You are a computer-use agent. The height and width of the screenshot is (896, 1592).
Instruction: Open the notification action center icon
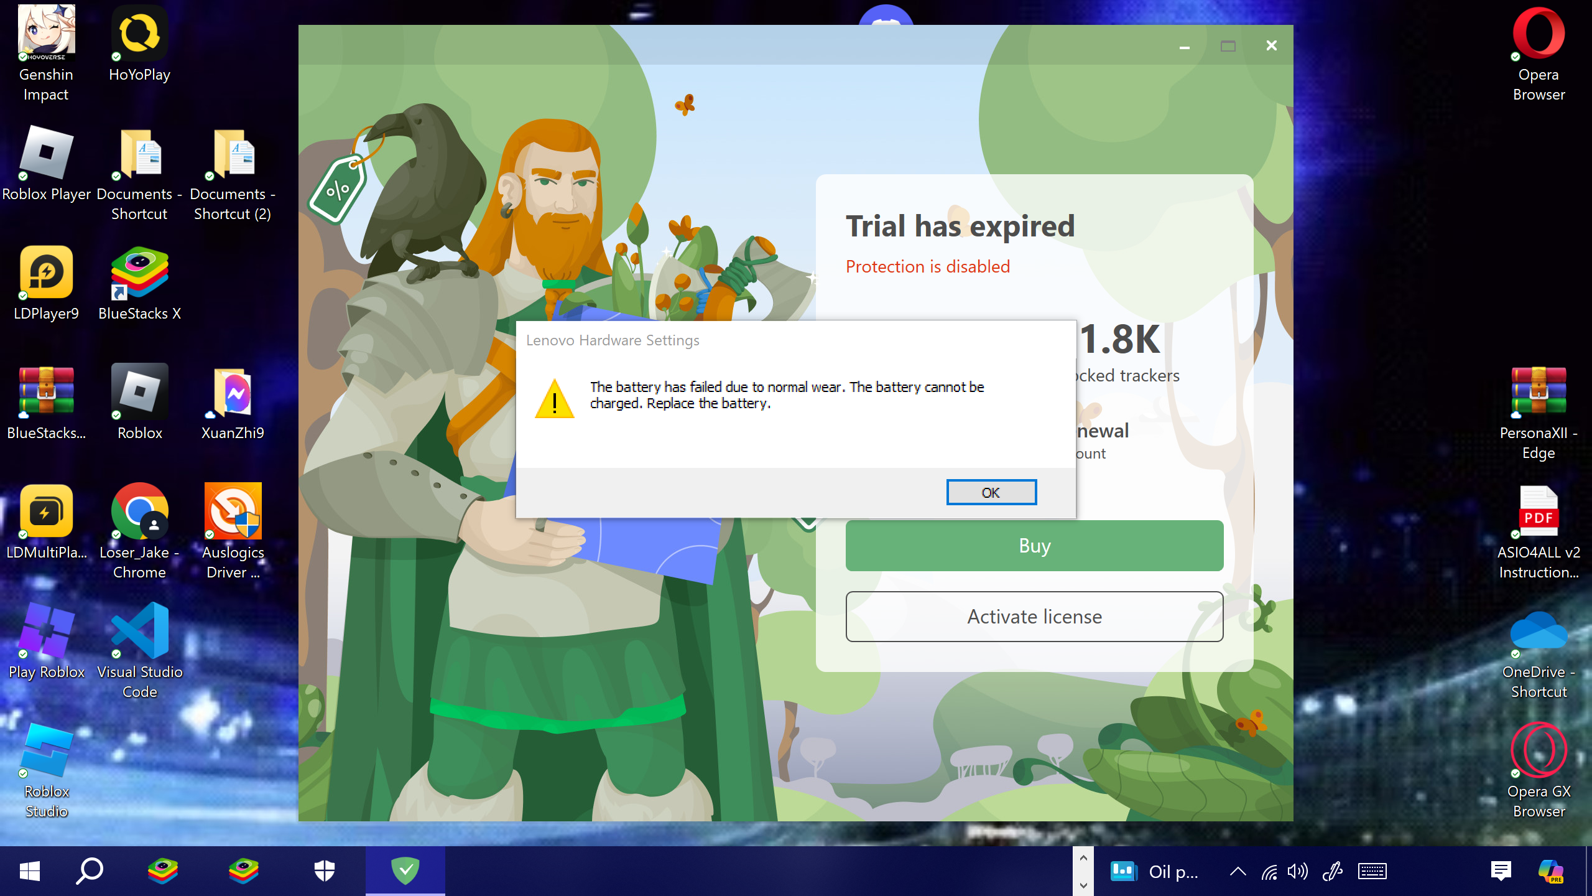(x=1501, y=871)
